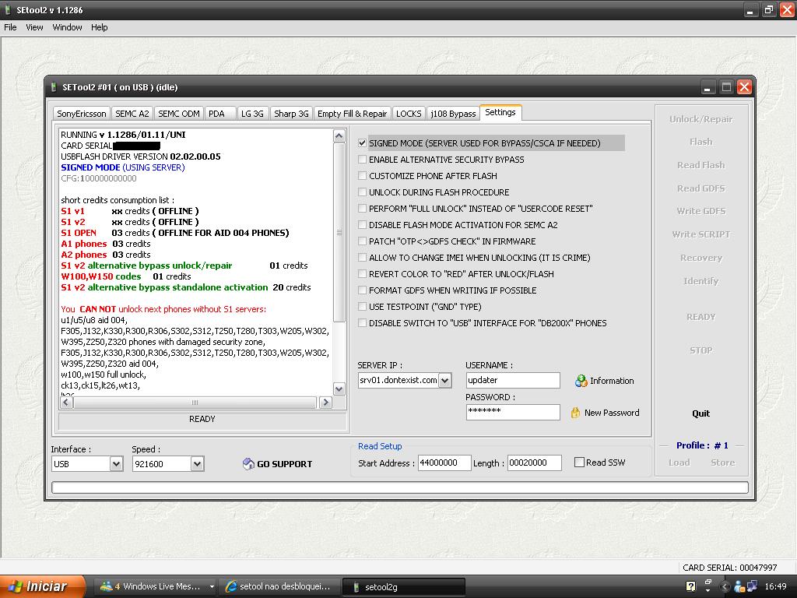Click the Start Address input field
Screen dimensions: 797x598
click(444, 463)
